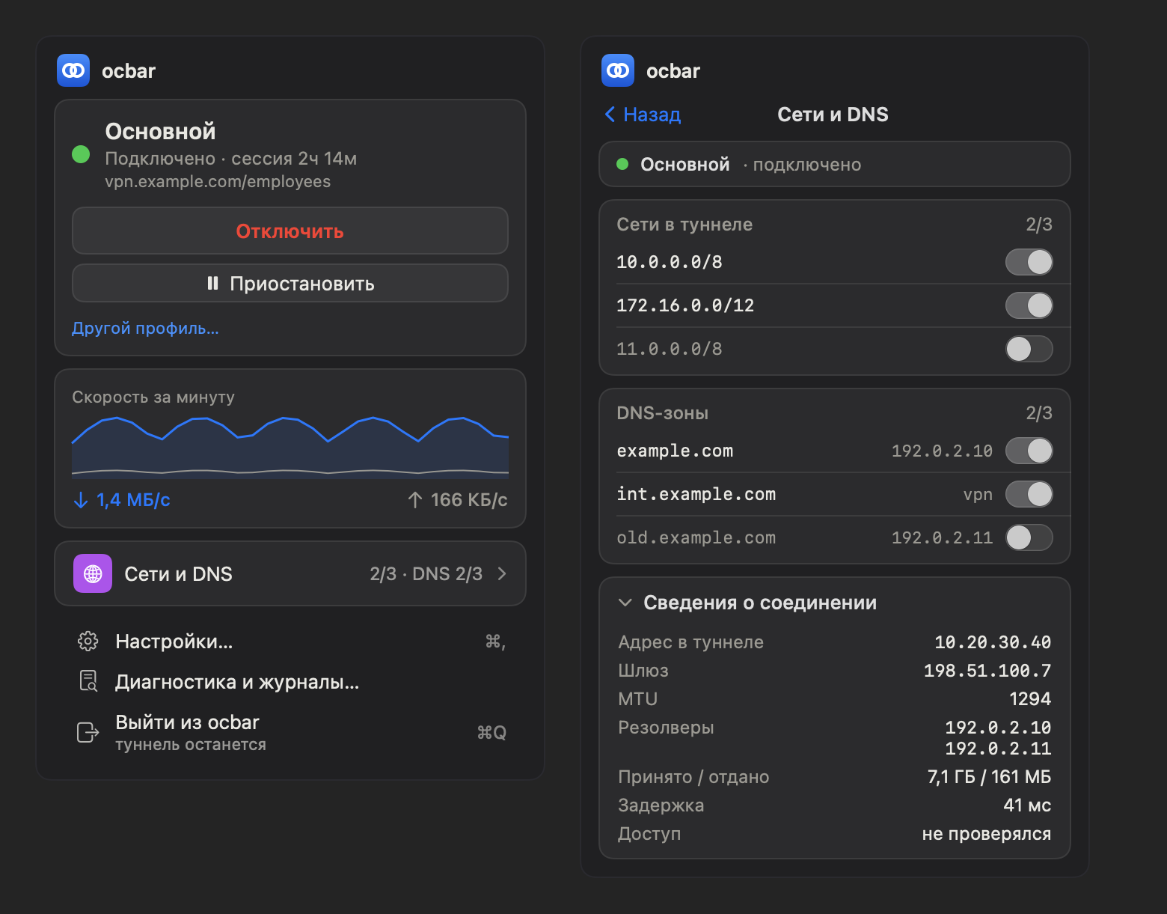Click the download arrow next to 1,4 МБ/с

[81, 500]
